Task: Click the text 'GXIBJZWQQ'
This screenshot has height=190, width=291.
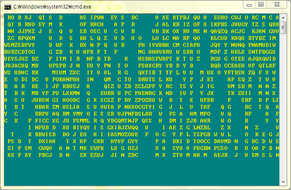Action: 123,128
